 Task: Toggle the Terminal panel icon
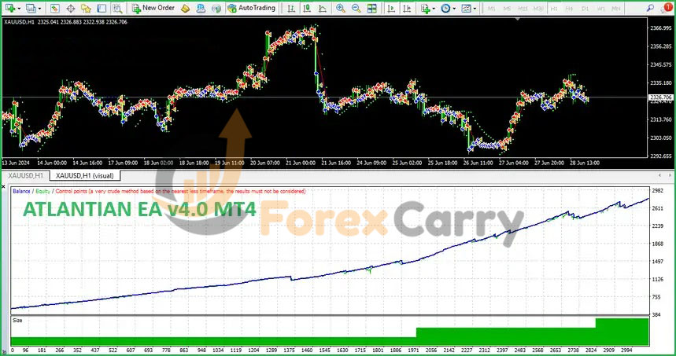[x=102, y=8]
